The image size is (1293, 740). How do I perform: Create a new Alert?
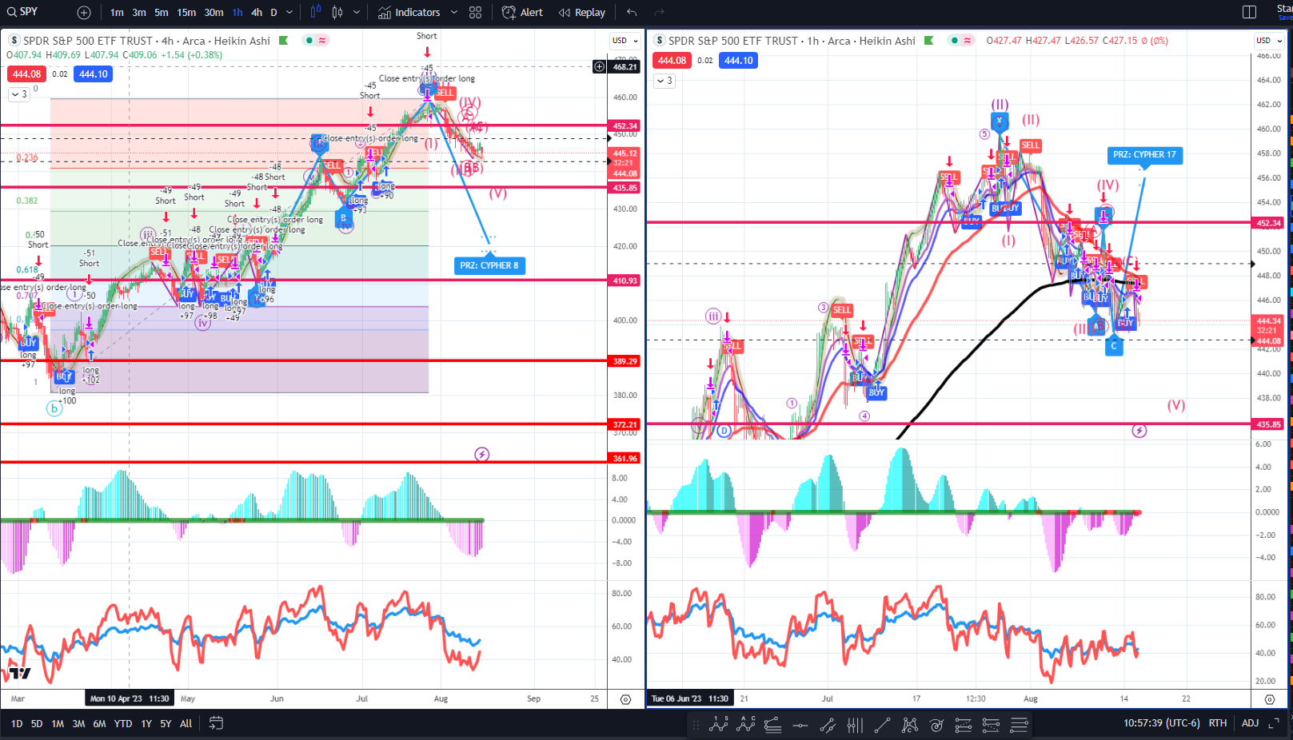[x=522, y=13]
